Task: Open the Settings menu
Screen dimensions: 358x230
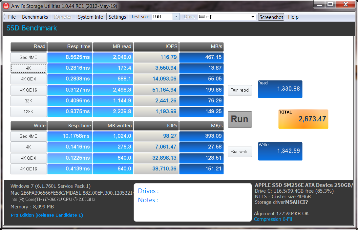Action: pyautogui.click(x=117, y=17)
